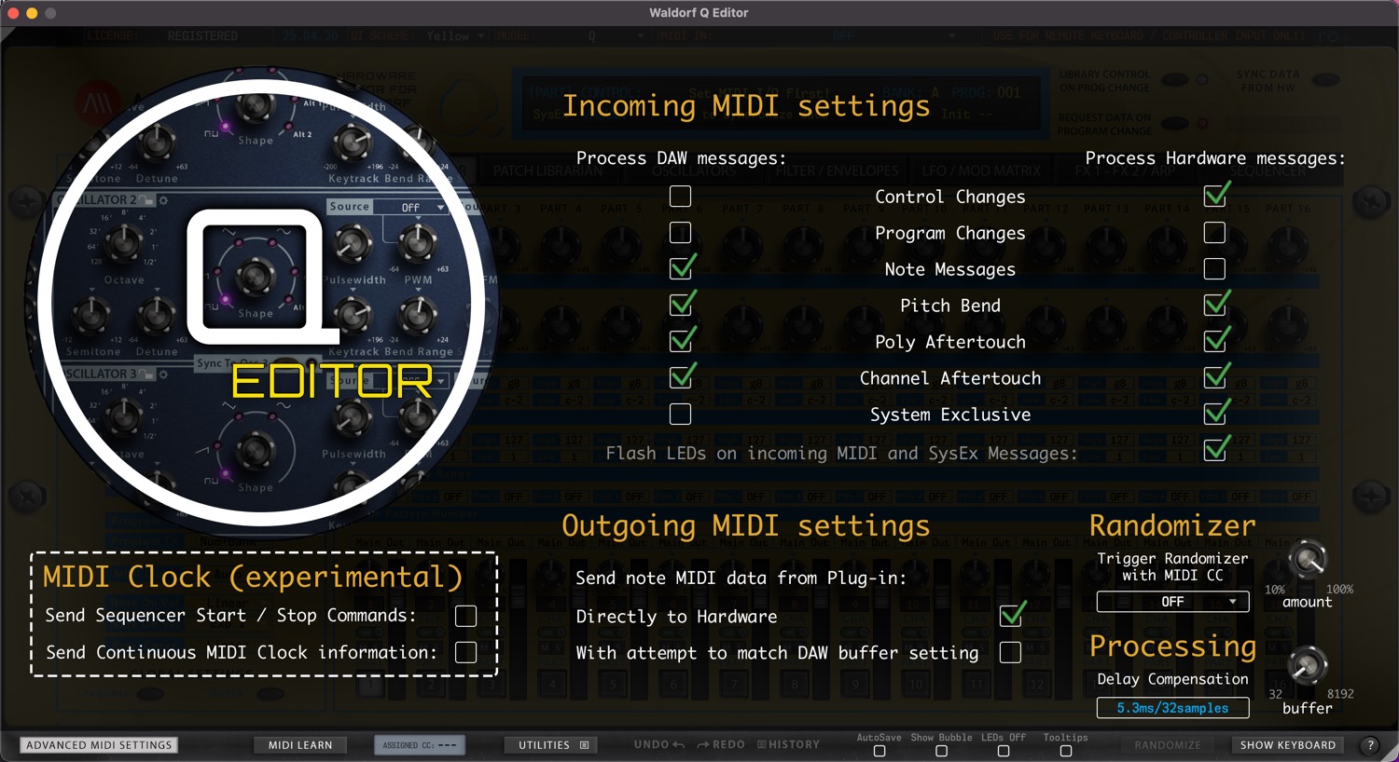Enable Program Changes for Hardware messages
The height and width of the screenshot is (762, 1399).
[1214, 233]
